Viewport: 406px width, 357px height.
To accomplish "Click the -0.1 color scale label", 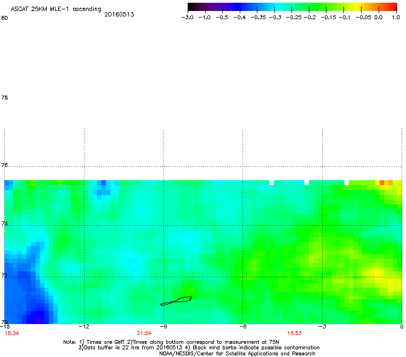I will 345,18.
